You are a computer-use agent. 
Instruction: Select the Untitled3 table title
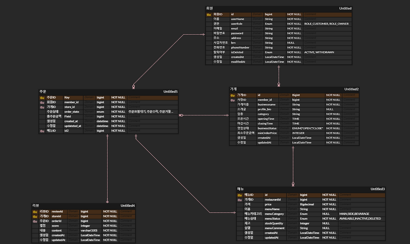[x=378, y=189]
